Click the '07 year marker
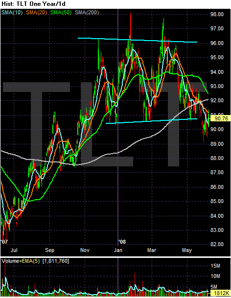The width and height of the screenshot is (231, 298). coord(4,242)
